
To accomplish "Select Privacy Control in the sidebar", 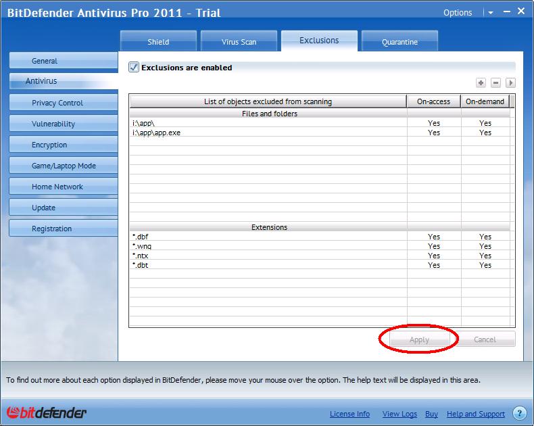I will pyautogui.click(x=57, y=103).
